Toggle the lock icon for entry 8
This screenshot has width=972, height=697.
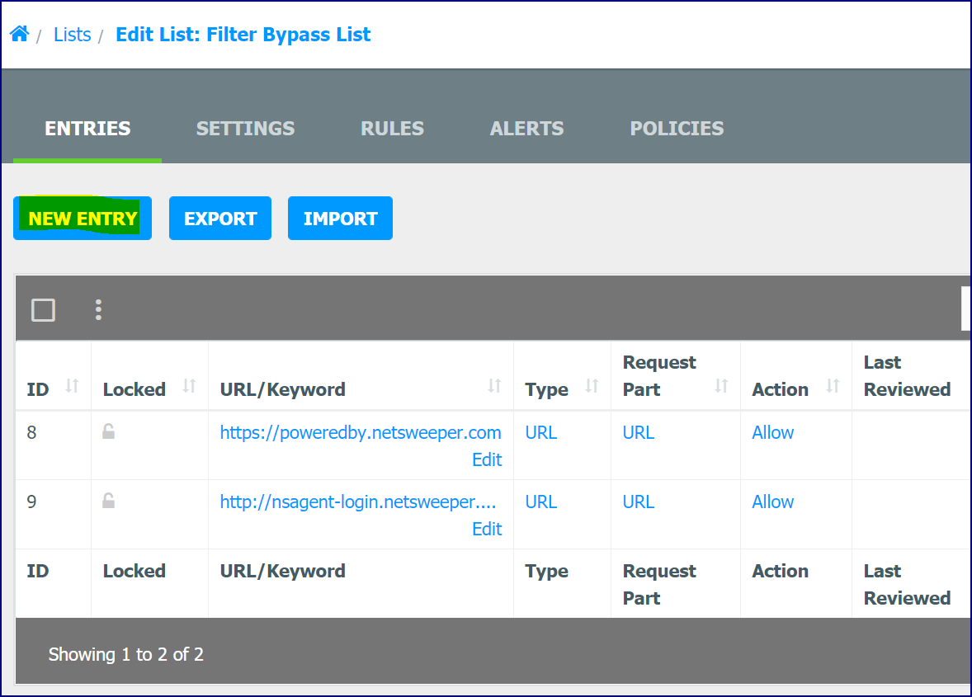(x=108, y=432)
